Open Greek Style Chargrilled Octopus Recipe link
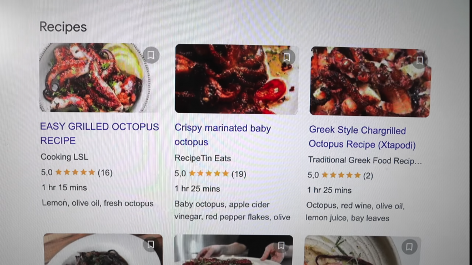The image size is (472, 265). pos(362,137)
